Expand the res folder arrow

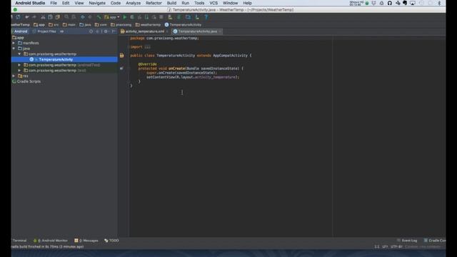14,76
